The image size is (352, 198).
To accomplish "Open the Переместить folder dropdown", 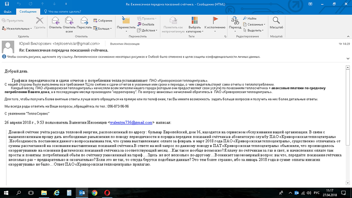I will [126, 24].
